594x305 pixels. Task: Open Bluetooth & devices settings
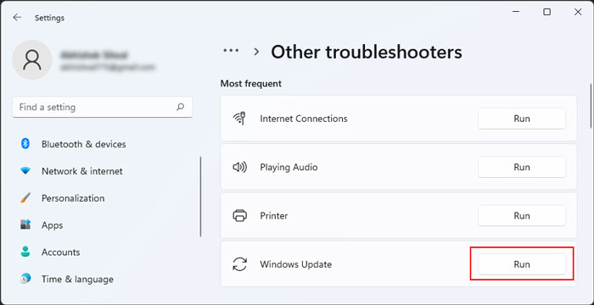[x=84, y=144]
